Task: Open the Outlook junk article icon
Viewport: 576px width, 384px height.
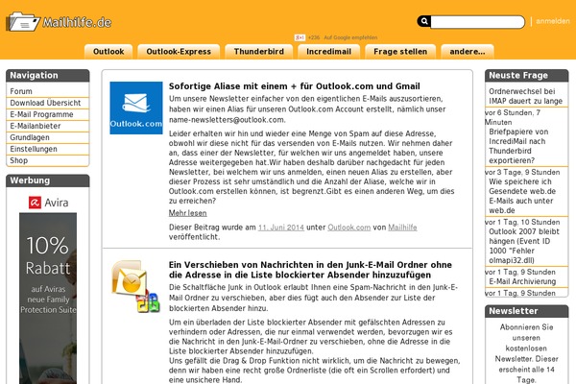Action: click(136, 287)
